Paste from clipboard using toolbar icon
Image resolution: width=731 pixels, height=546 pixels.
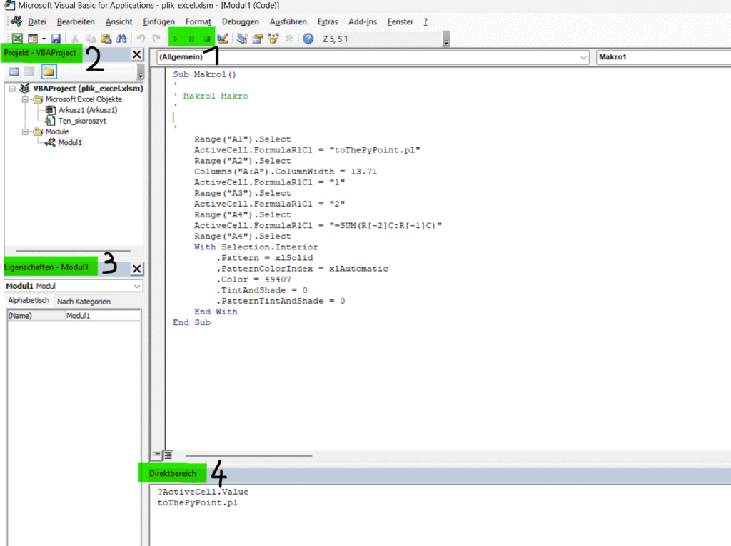(106, 39)
